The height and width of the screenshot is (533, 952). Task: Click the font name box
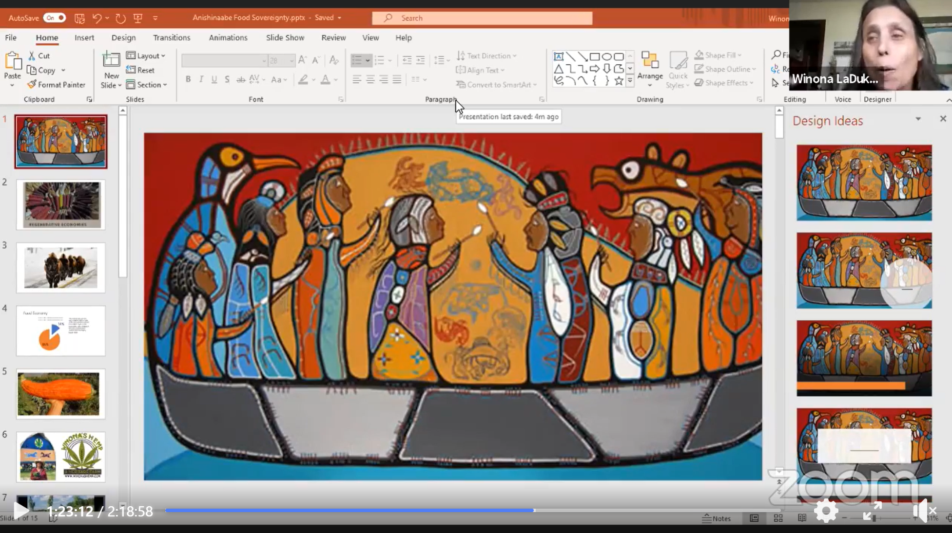224,60
